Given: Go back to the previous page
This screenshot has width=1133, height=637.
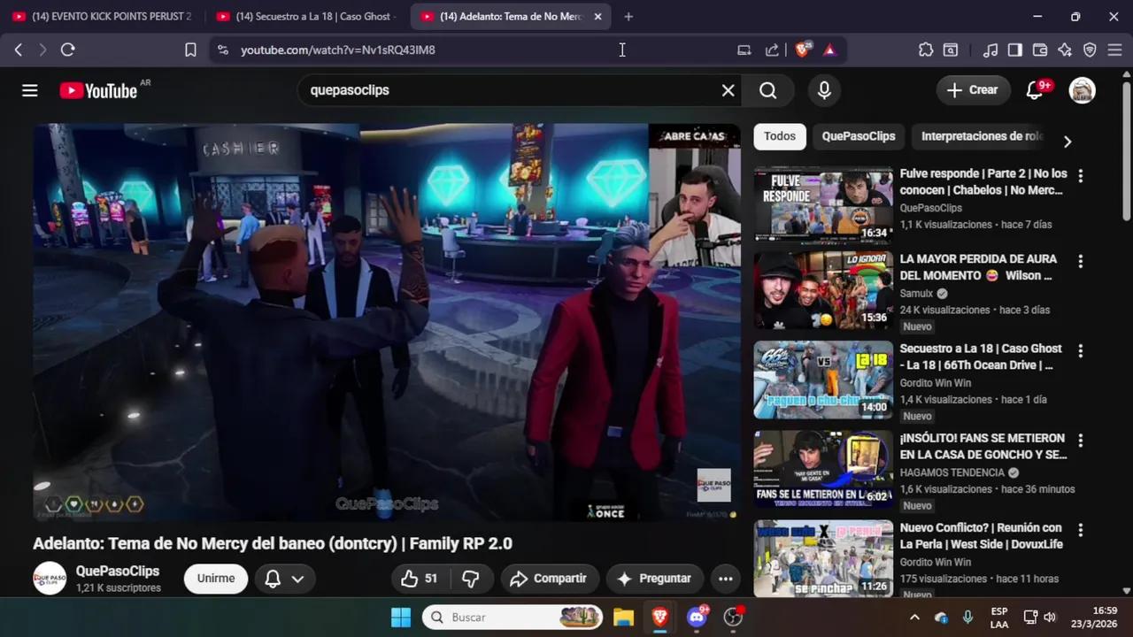Looking at the screenshot, I should click(19, 50).
